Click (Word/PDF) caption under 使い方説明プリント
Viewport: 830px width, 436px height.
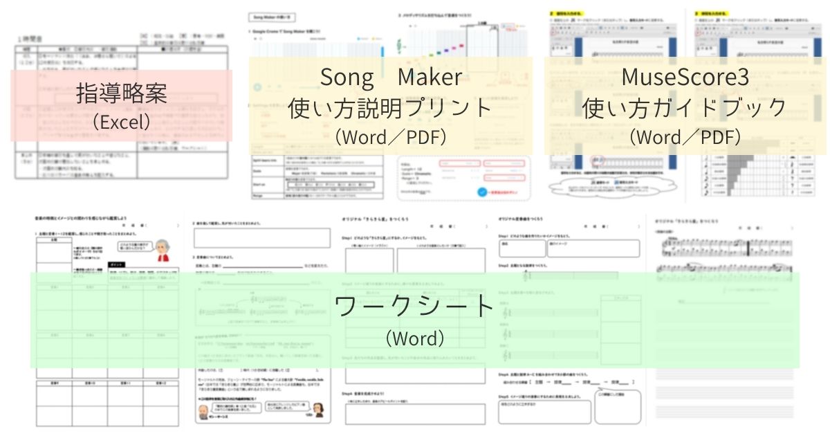click(x=390, y=136)
